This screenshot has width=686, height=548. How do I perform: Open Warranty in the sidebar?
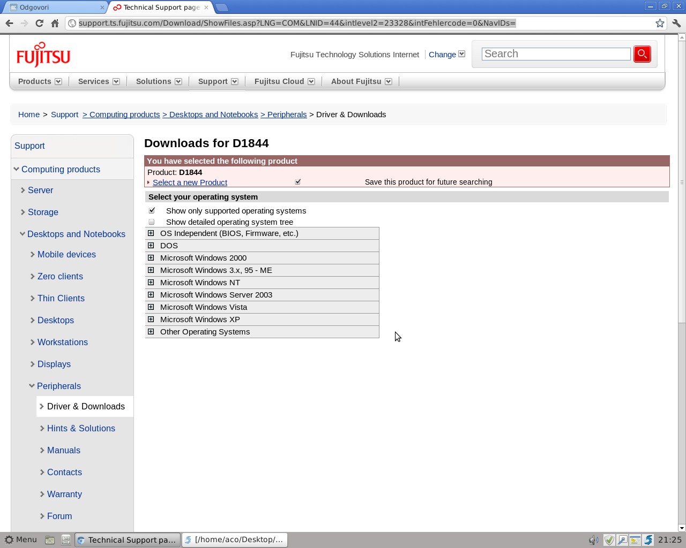[64, 494]
